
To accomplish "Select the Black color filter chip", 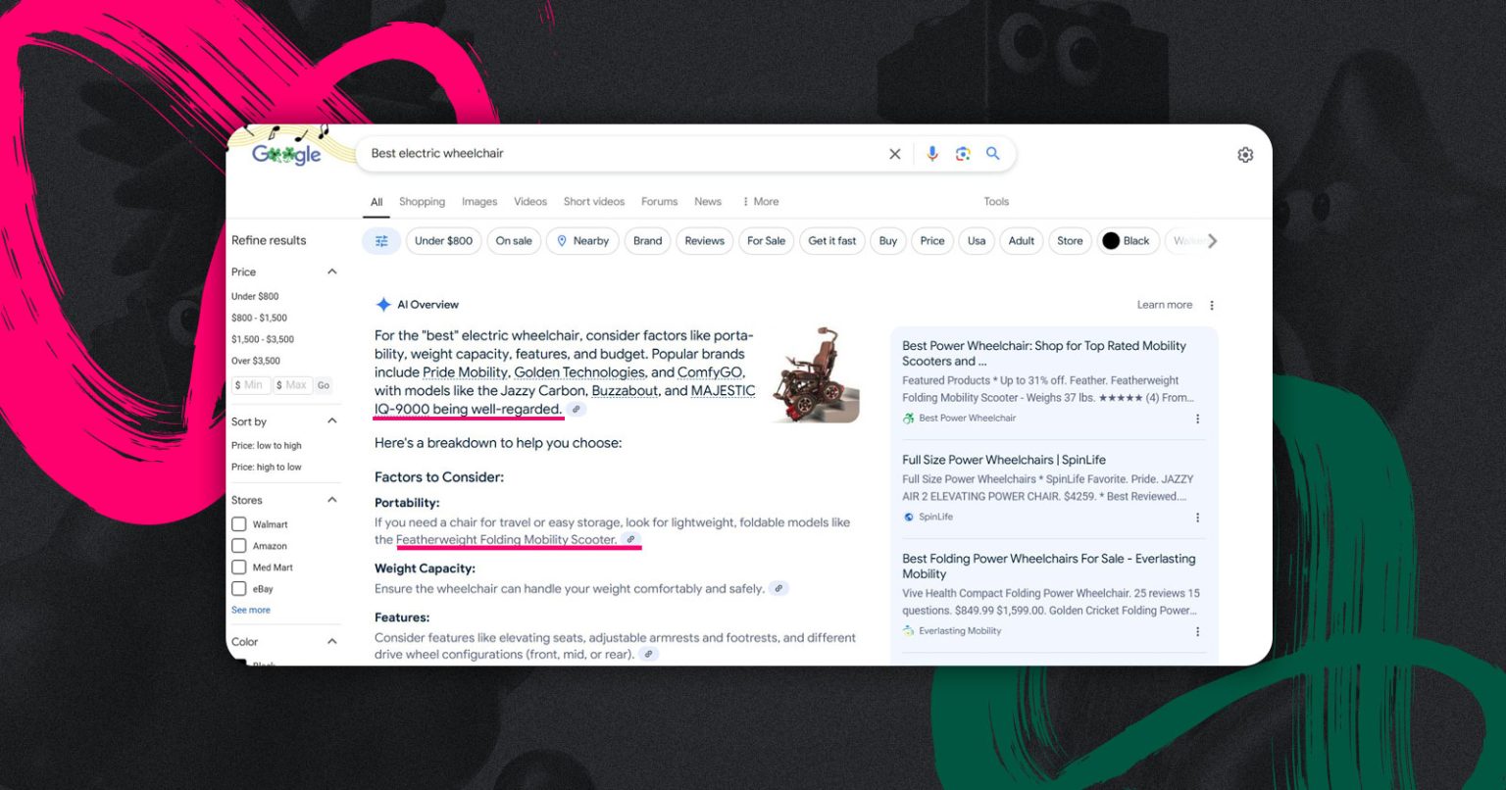I will tap(1128, 241).
